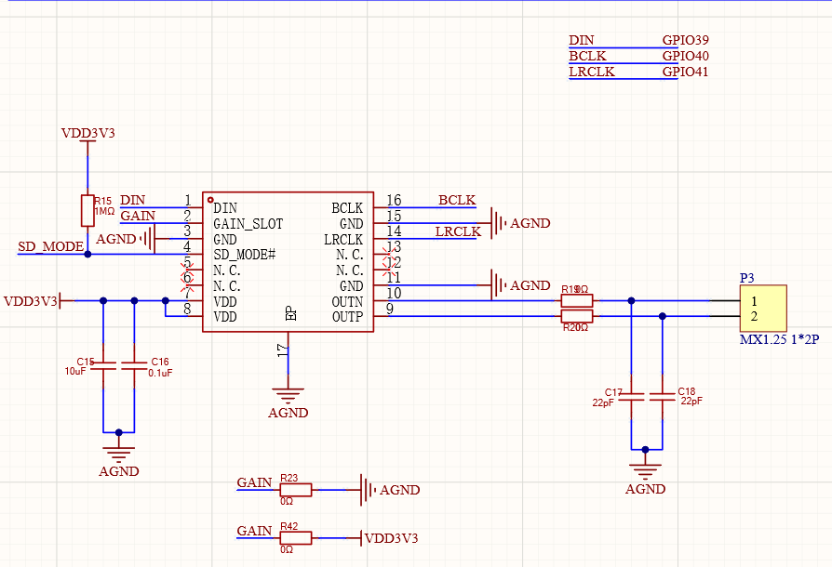Image resolution: width=832 pixels, height=567 pixels.
Task: Click the GPIO40 net label
Action: 686,56
